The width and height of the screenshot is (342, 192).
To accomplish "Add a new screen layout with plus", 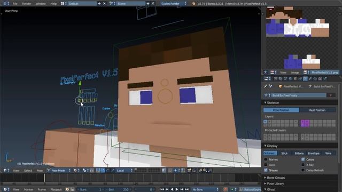I will pyautogui.click(x=99, y=4).
